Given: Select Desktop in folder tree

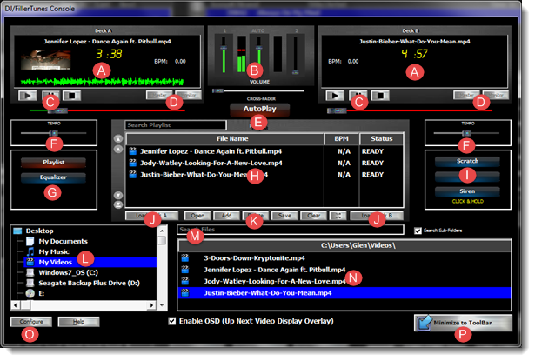Looking at the screenshot, I should (x=39, y=231).
